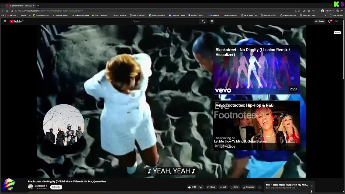
Task: Open ultimatecardzone bookmark
Action: (41, 15)
